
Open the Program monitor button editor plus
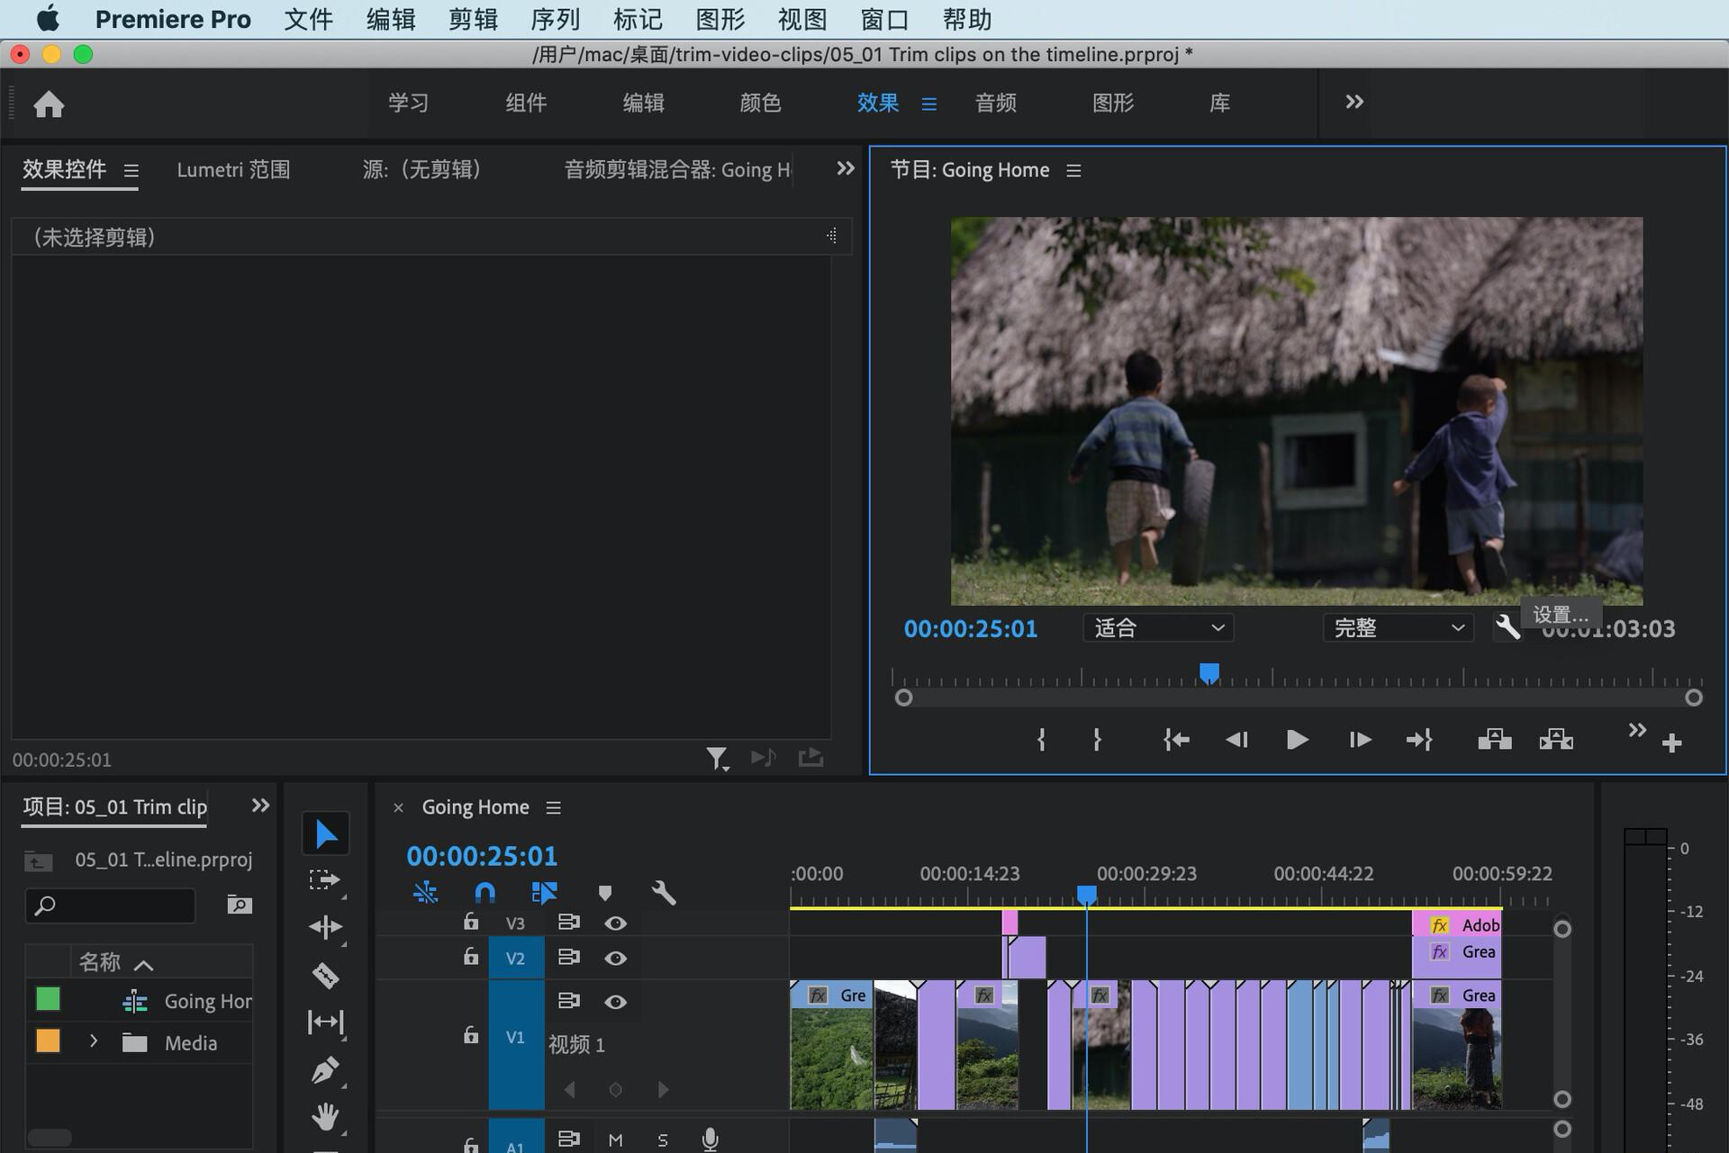coord(1672,743)
